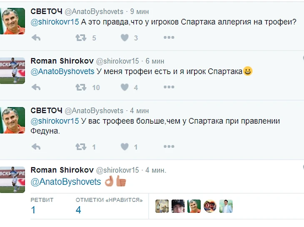Retweet Roman Shirokov's tweet with 10 retweets
Image resolution: width=304 pixels, height=227 pixels.
click(81, 87)
